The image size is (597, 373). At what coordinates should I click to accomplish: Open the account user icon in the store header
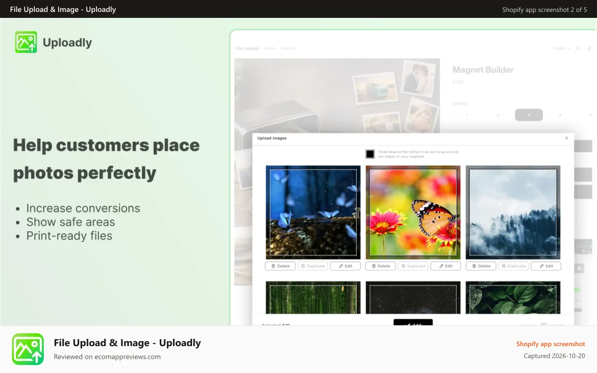[590, 48]
